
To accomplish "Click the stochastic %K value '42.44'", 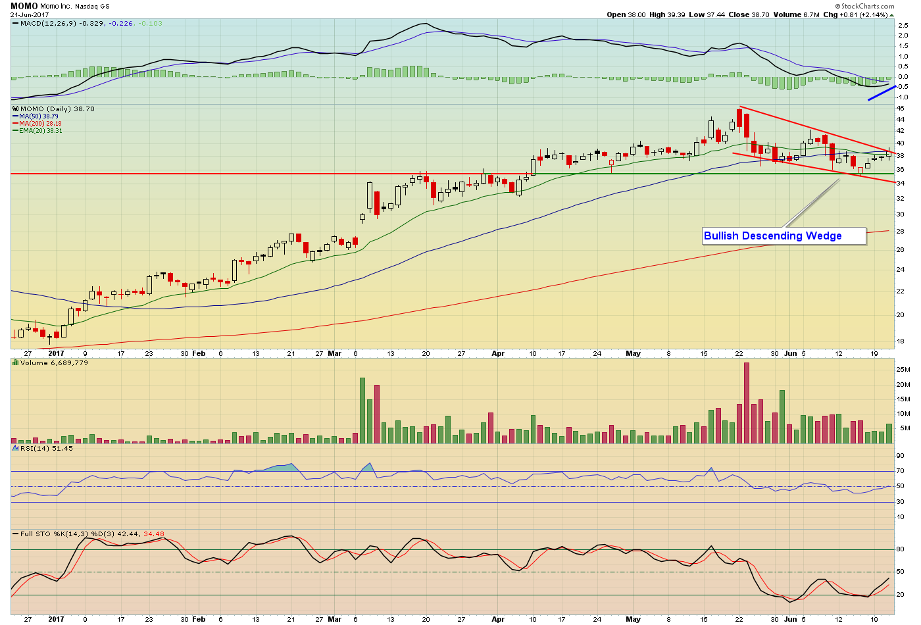I will [128, 534].
